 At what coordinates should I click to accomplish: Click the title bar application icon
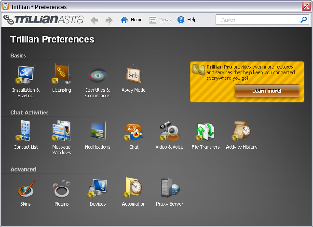(6, 6)
